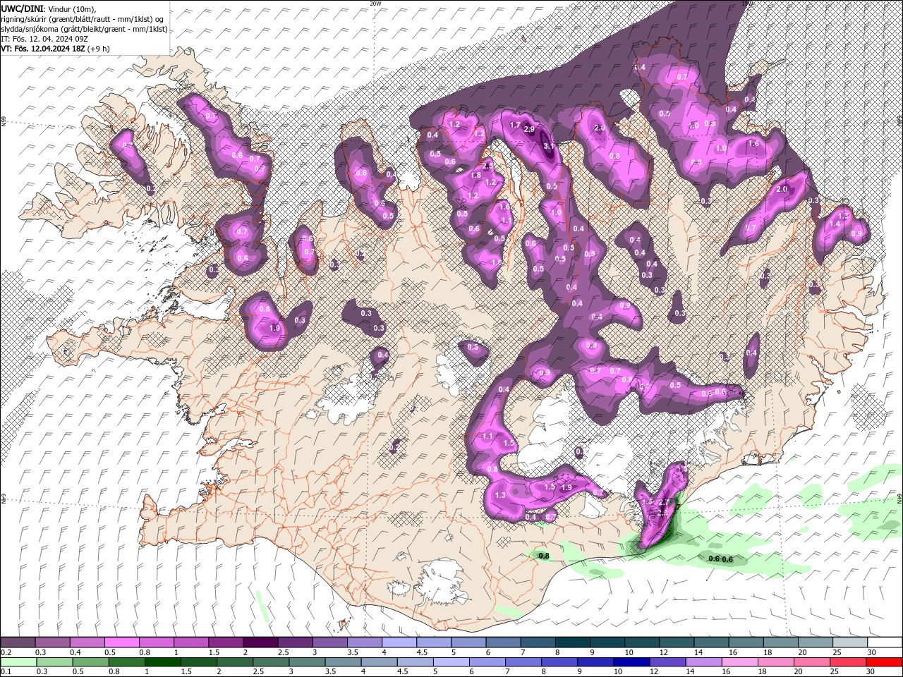The image size is (903, 677).
Task: Click the 'slydda/snjókoma' legend description line
Action: 84,29
